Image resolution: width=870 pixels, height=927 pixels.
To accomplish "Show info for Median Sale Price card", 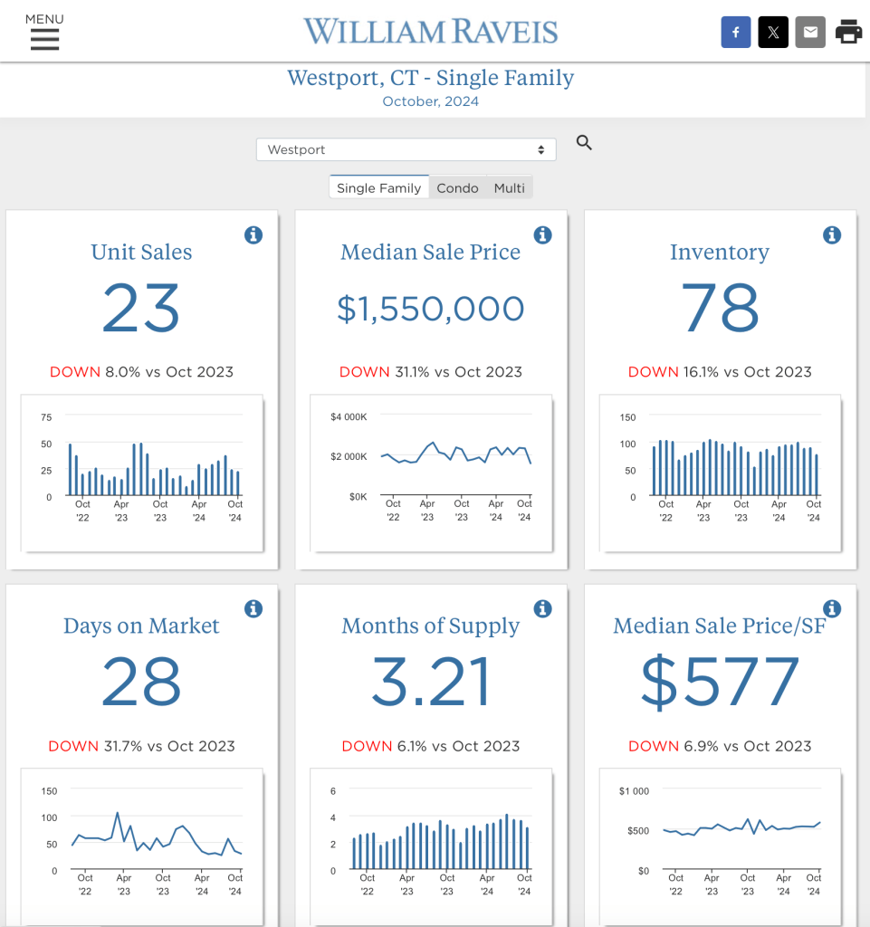I will (542, 235).
